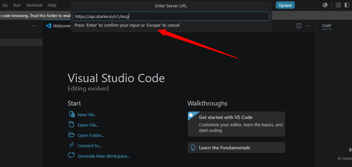Click Generate New Workspace... link
Viewport: 352px width, 167px height.
coord(104,156)
